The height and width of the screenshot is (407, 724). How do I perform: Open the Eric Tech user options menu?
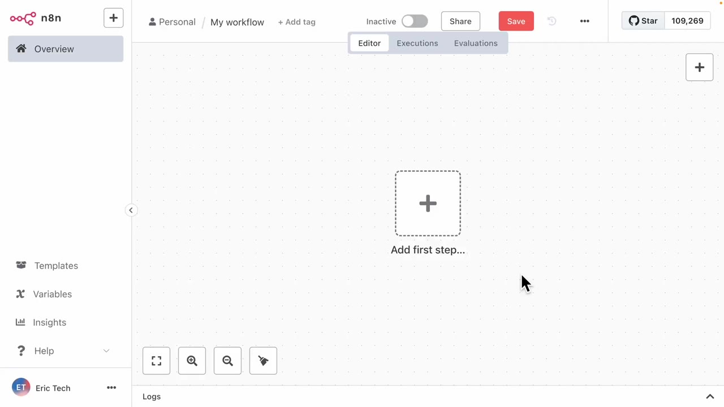[x=111, y=388]
